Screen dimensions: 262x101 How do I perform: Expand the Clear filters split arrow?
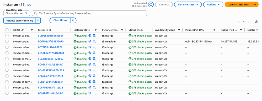point(73,20)
